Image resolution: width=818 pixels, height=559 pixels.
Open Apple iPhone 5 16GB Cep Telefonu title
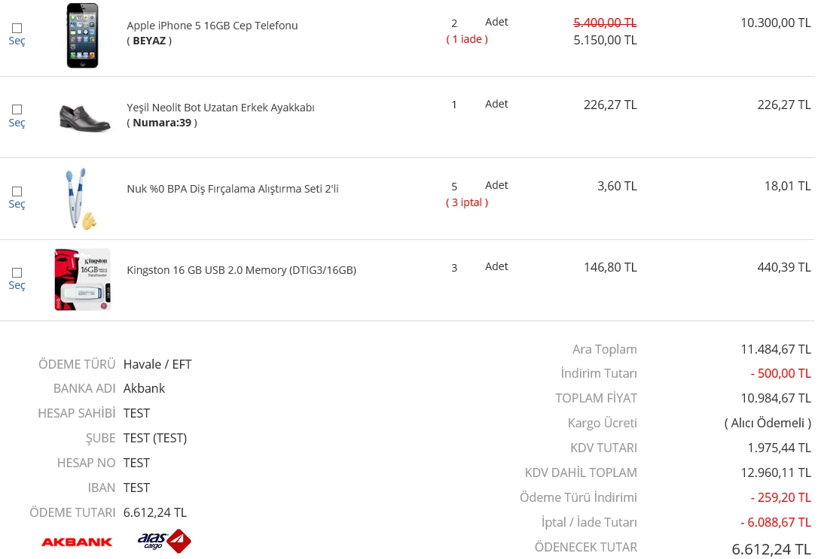pyautogui.click(x=212, y=26)
